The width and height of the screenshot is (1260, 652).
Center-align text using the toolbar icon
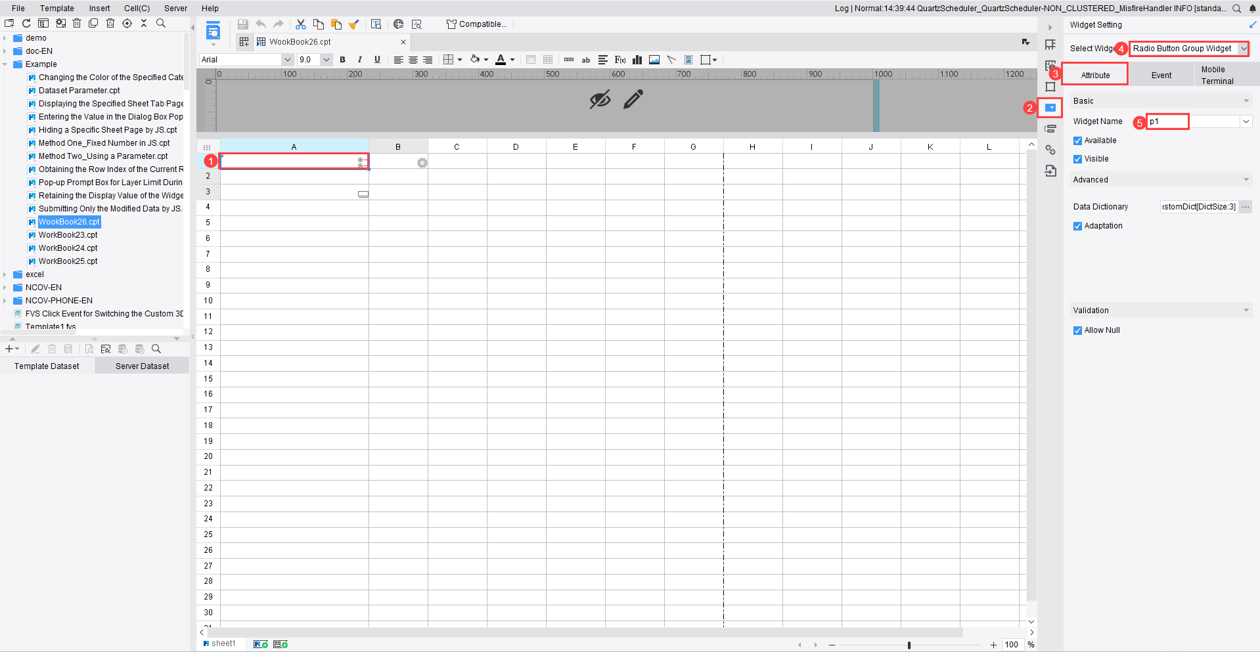pos(413,60)
